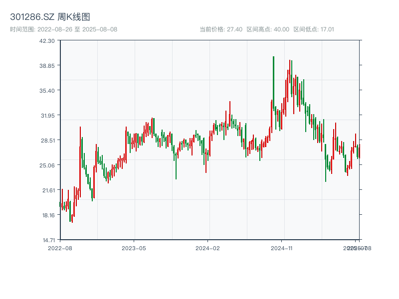399x299 pixels.
Task: Click the 当前价格 27.40 label
Action: click(221, 29)
